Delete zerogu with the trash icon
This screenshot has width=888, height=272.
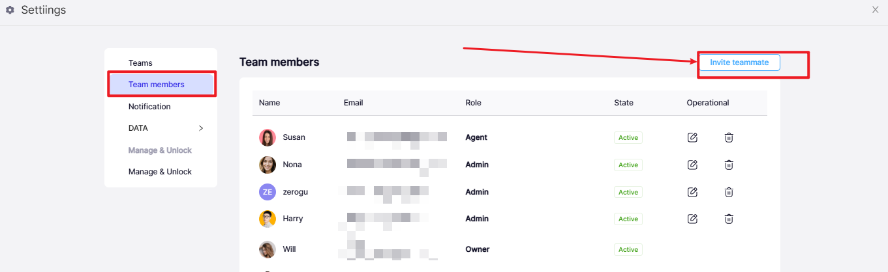click(729, 192)
